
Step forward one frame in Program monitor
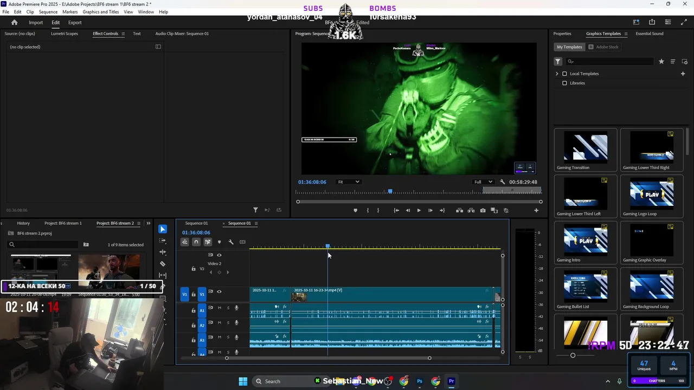coord(430,210)
